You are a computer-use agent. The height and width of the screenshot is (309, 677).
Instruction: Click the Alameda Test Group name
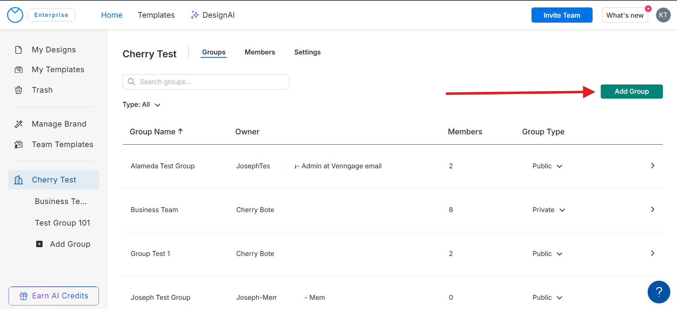click(x=162, y=166)
